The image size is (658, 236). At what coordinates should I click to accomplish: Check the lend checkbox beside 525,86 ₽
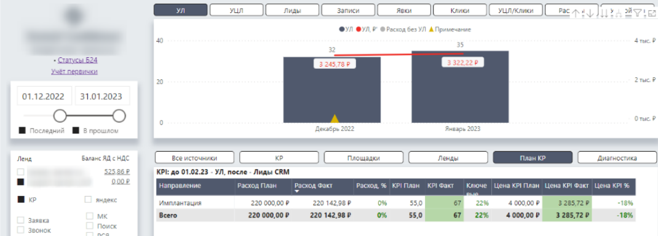pyautogui.click(x=20, y=172)
